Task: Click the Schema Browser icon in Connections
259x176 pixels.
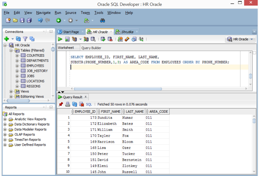Action: pyautogui.click(x=32, y=39)
